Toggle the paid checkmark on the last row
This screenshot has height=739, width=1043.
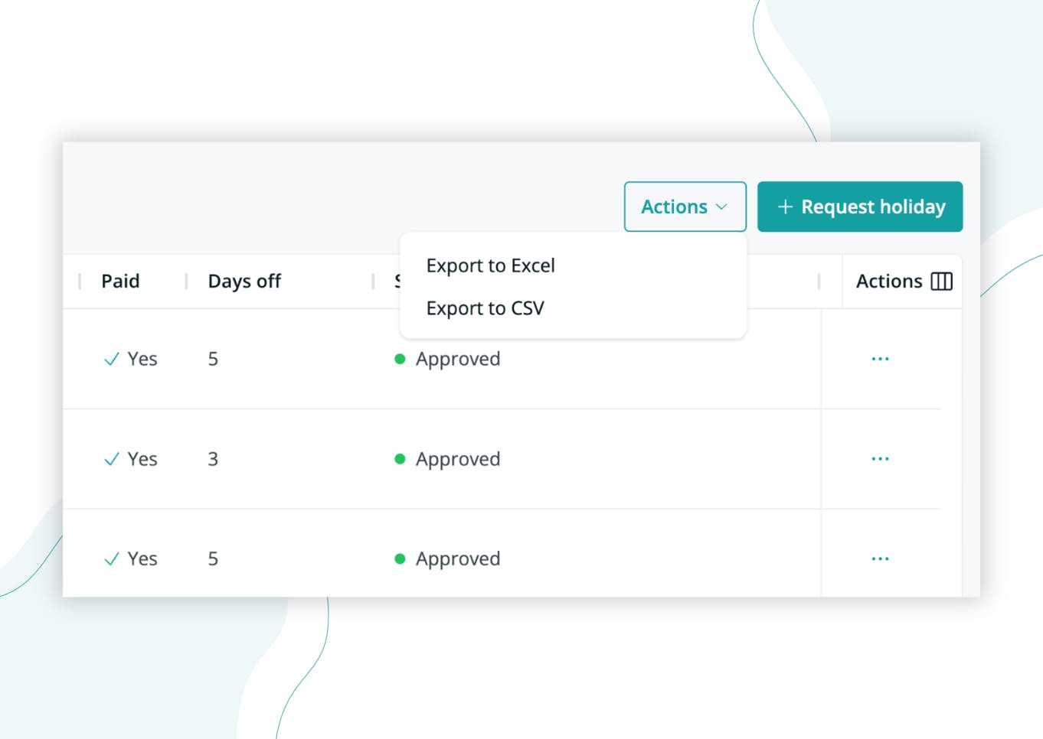coord(110,558)
